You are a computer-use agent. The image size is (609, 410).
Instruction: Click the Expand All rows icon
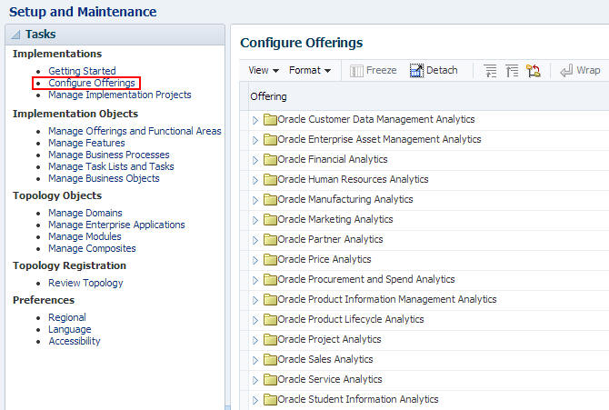click(x=491, y=70)
